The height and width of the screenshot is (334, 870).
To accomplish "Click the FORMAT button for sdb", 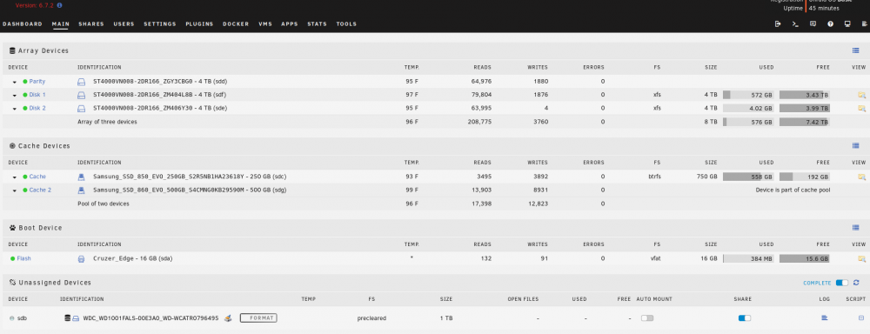I will coord(258,318).
